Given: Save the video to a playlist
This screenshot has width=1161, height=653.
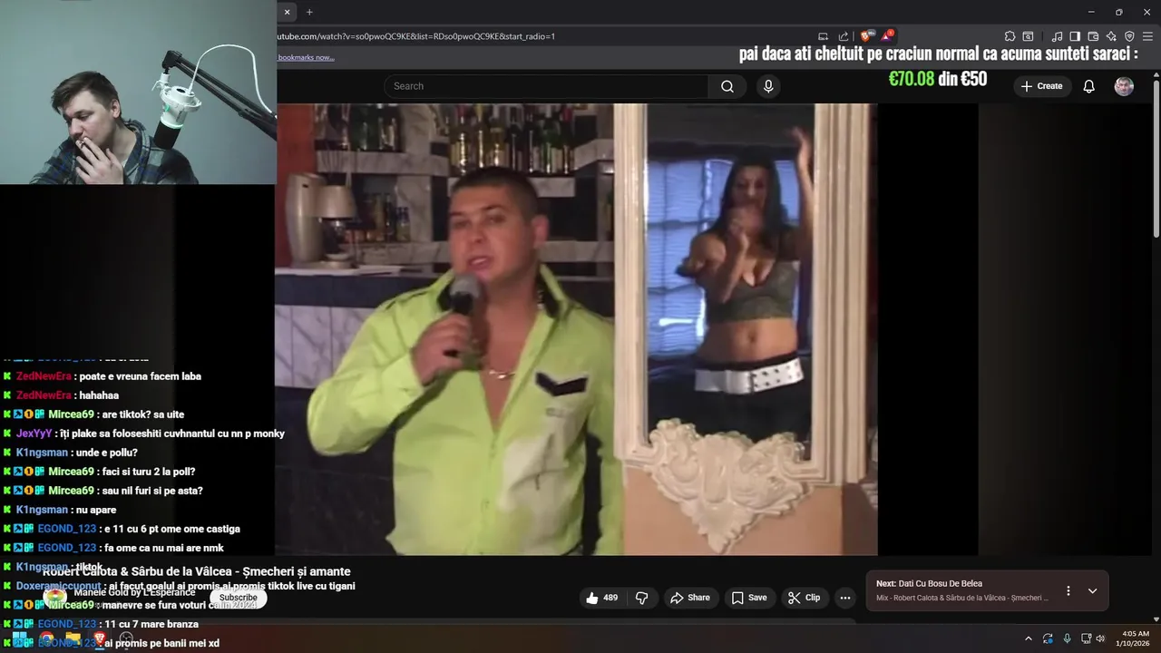Looking at the screenshot, I should (749, 598).
